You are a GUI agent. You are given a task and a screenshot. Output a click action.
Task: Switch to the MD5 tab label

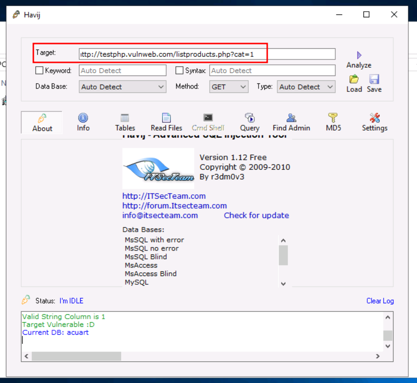[333, 128]
